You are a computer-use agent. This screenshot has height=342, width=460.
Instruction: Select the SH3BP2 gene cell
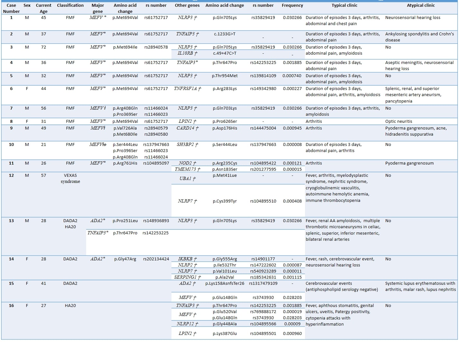click(187, 145)
